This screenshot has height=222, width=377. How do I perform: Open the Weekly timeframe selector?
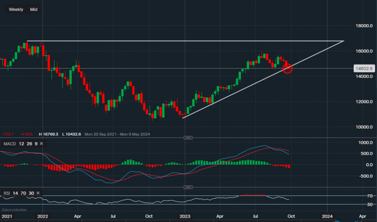16,9
